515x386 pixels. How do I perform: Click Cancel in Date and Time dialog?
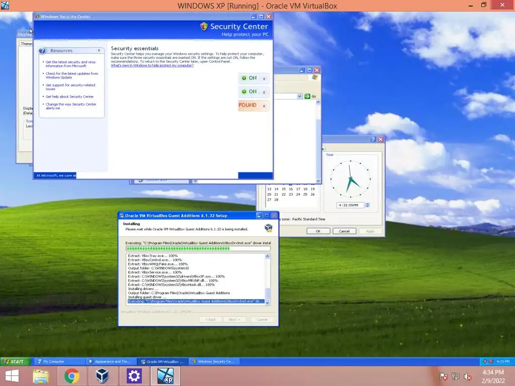(344, 231)
